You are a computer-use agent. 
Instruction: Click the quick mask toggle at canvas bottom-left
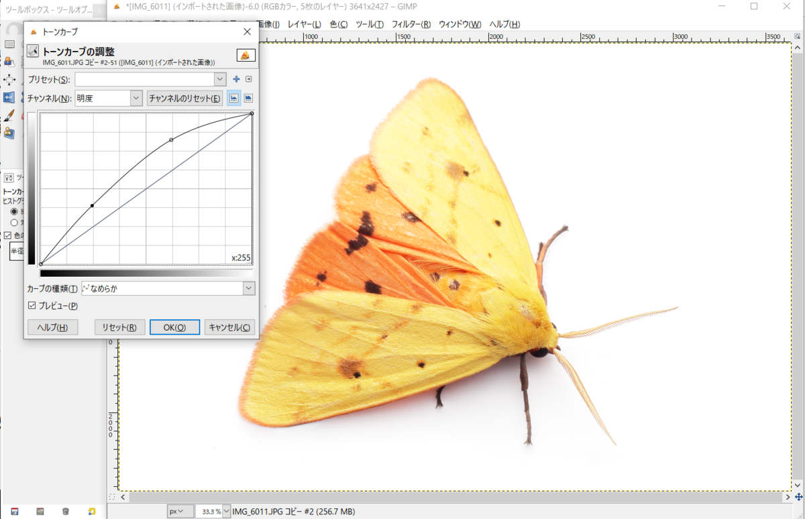click(113, 497)
